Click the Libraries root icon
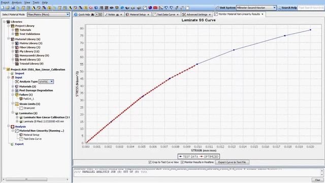Screen dimensions: 325x183 pos(8,21)
